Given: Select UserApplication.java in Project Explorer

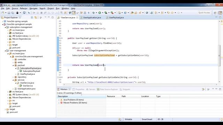Looking at the screenshot, I should pos(25,89).
